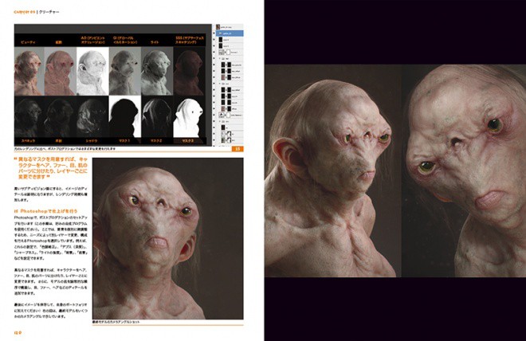This screenshot has height=341, width=526.
Task: Open the AO ambient occlusion pass thumbnail
Action: (x=92, y=71)
